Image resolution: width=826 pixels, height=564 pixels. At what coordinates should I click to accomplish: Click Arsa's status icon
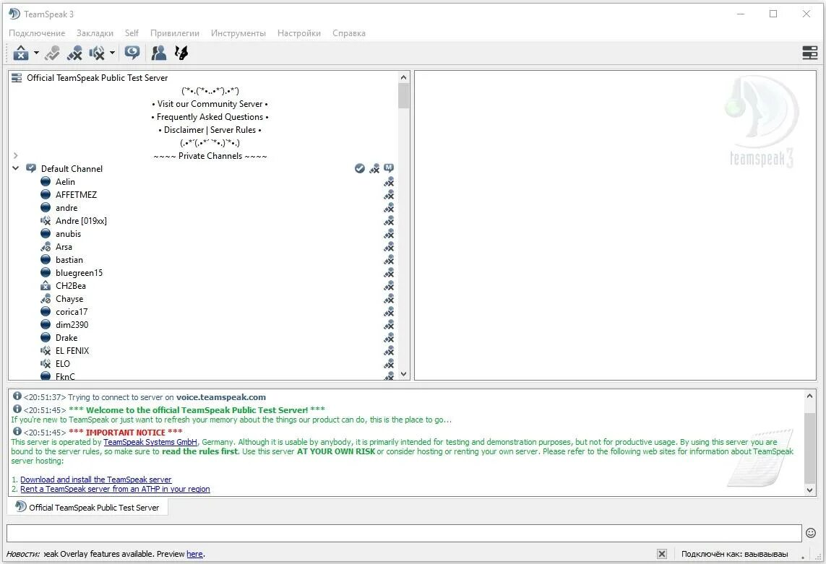[46, 246]
